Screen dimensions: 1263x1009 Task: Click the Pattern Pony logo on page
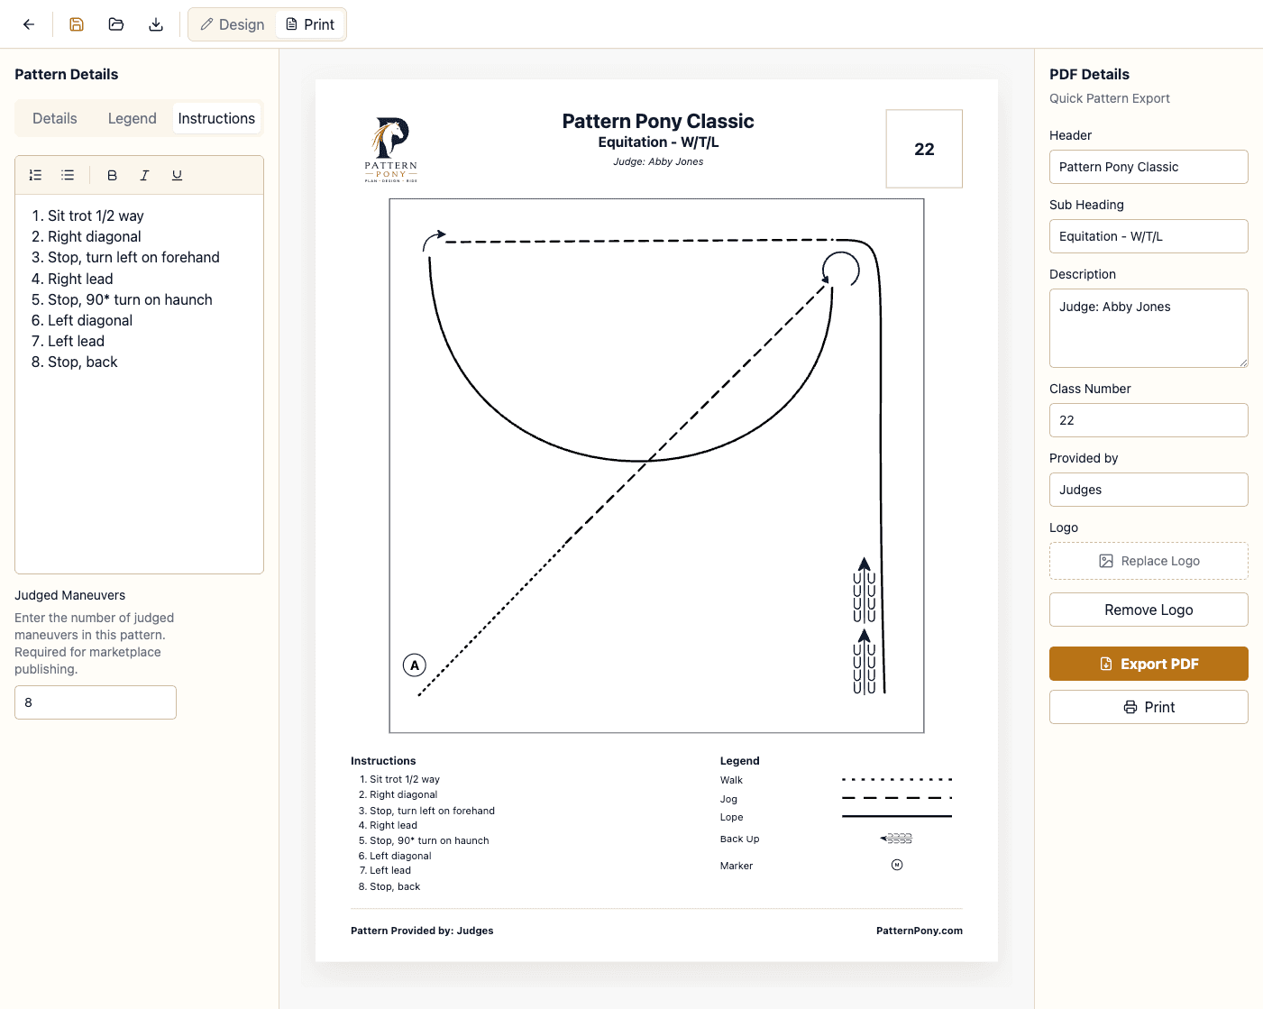click(x=391, y=149)
